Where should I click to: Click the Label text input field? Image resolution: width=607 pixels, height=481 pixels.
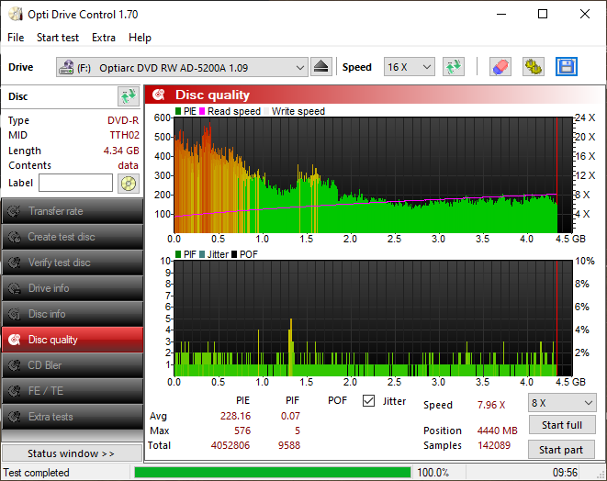point(75,183)
